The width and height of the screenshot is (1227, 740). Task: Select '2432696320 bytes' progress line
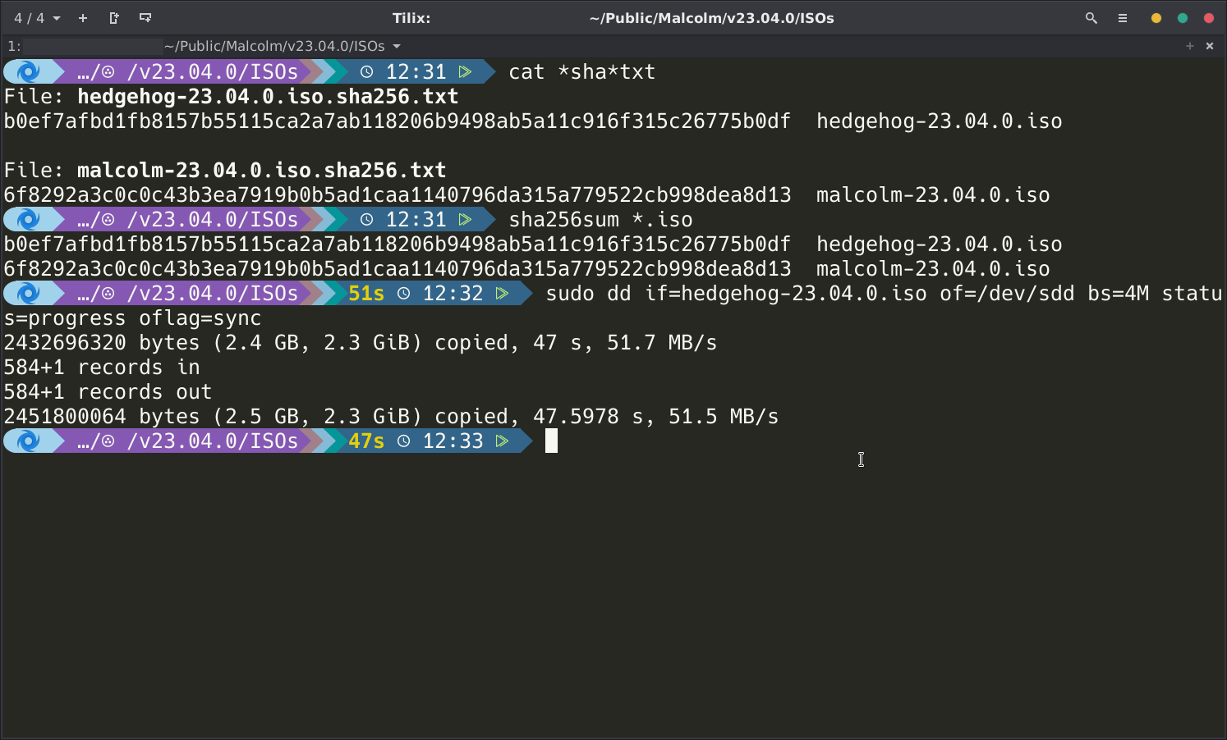click(361, 343)
